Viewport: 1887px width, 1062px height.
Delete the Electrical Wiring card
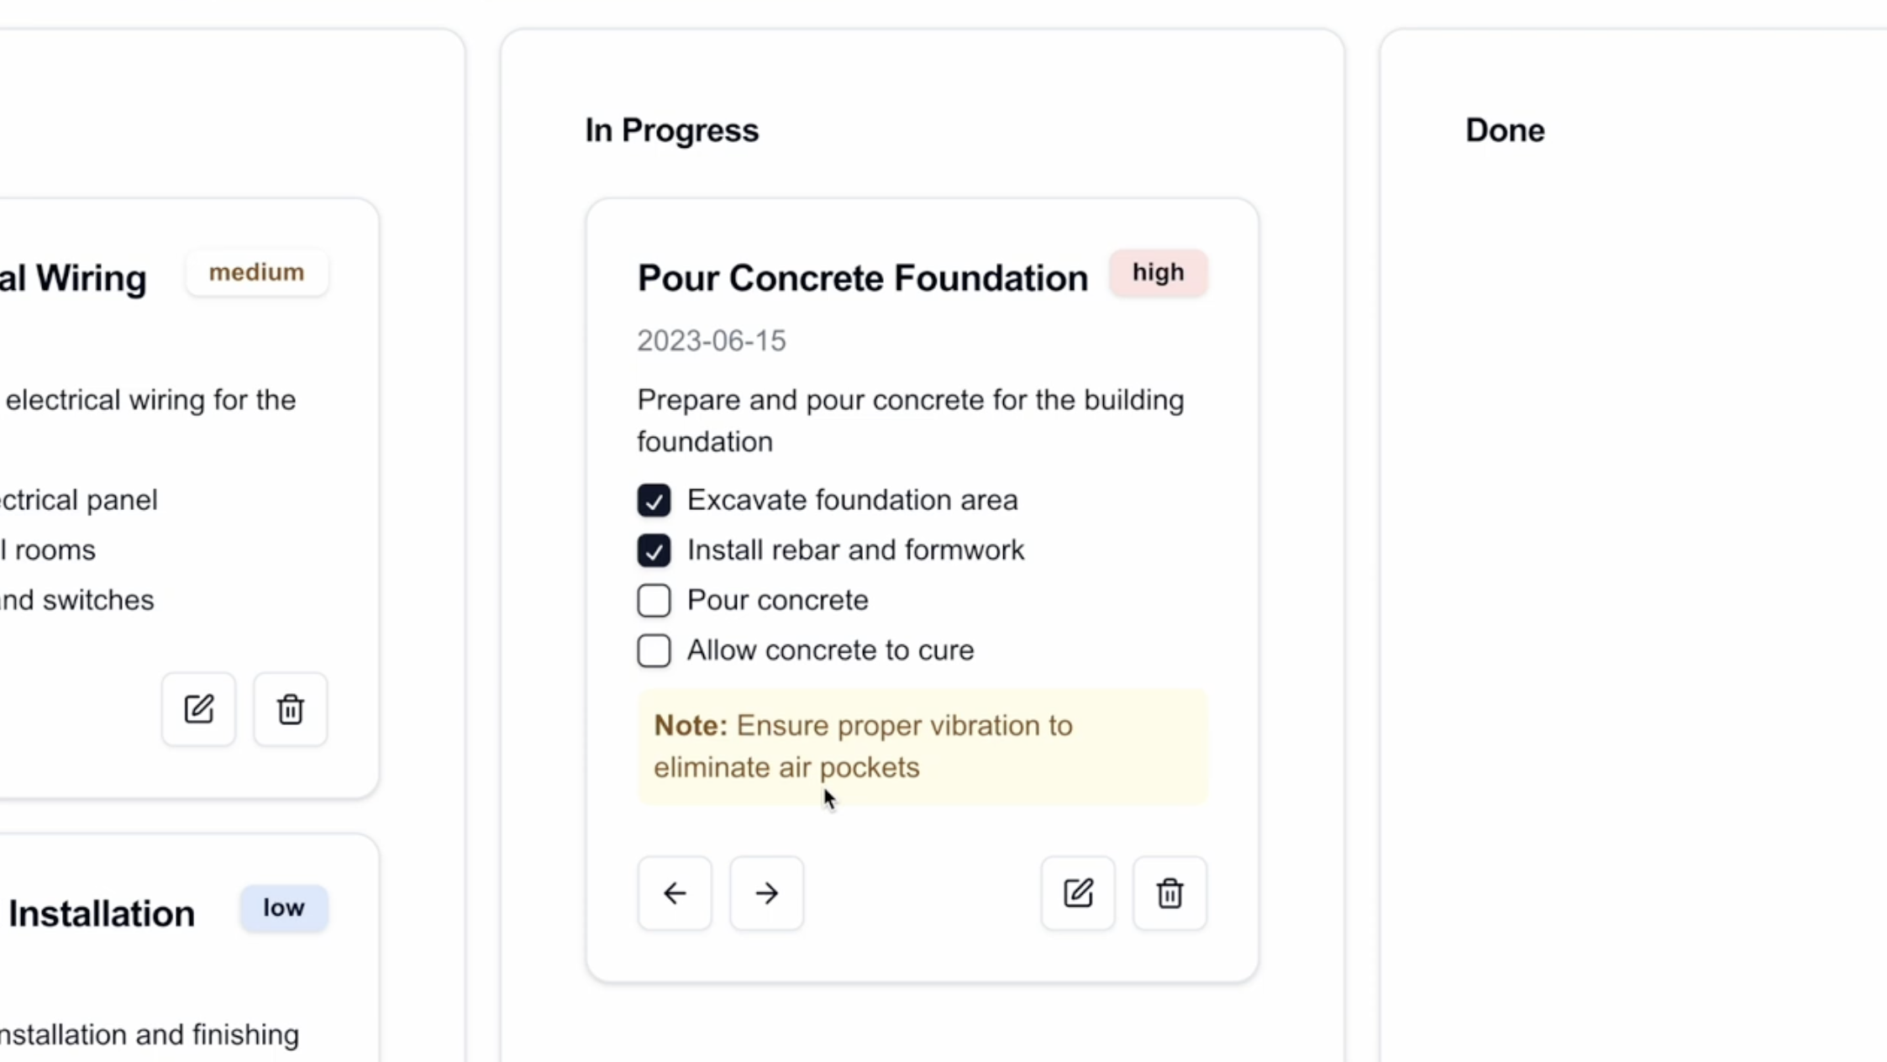coord(289,709)
